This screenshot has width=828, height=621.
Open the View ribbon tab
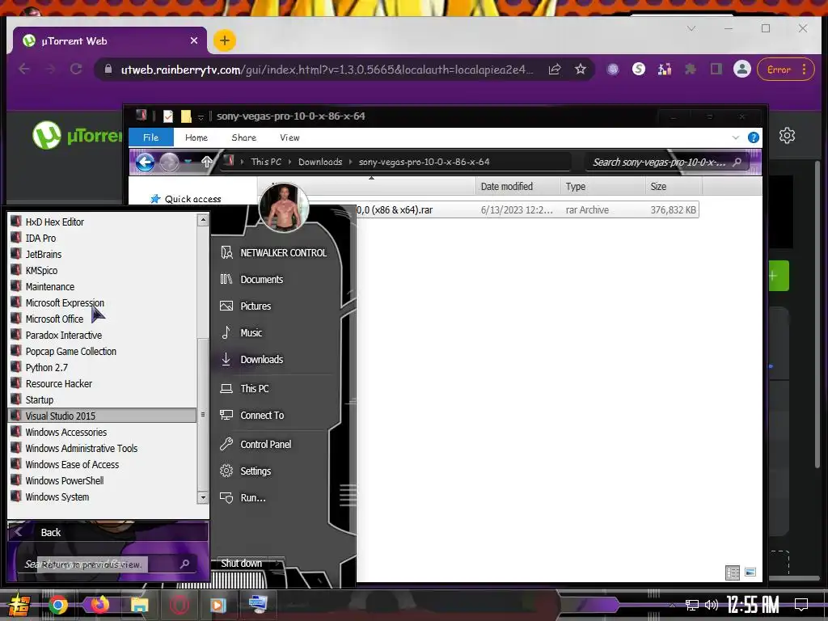point(290,137)
